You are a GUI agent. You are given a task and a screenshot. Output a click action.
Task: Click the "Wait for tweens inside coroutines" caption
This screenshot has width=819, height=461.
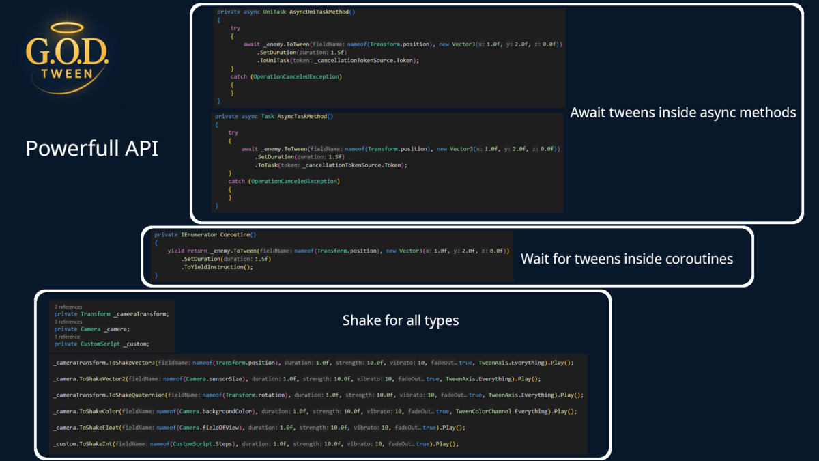(627, 259)
